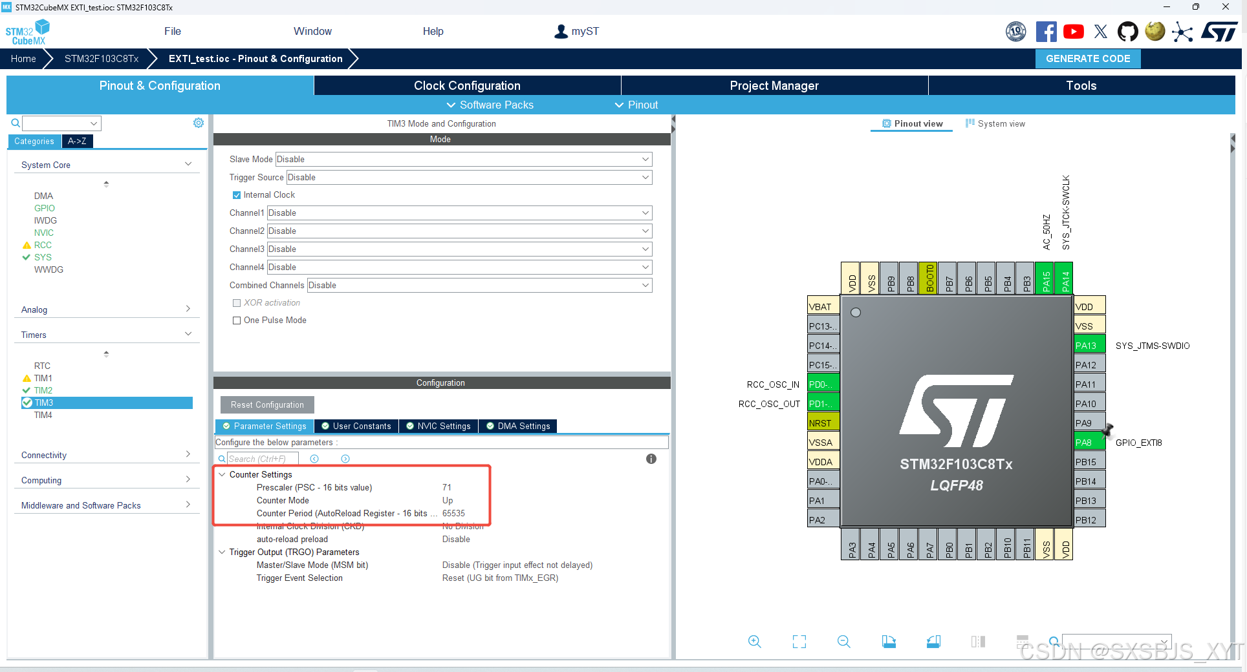Rotate the chip view clockwise
1247x672 pixels.
point(889,642)
